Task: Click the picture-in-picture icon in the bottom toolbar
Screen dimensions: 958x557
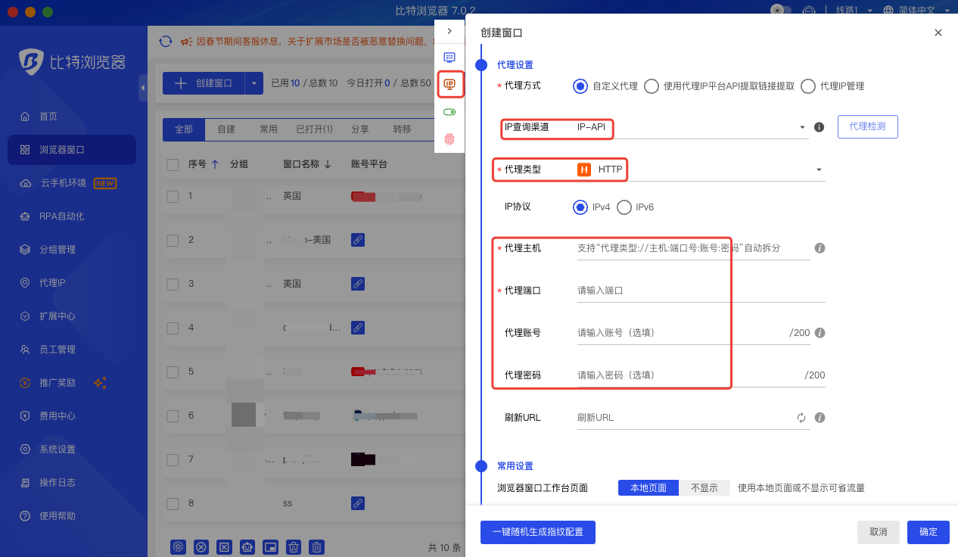Action: (271, 547)
